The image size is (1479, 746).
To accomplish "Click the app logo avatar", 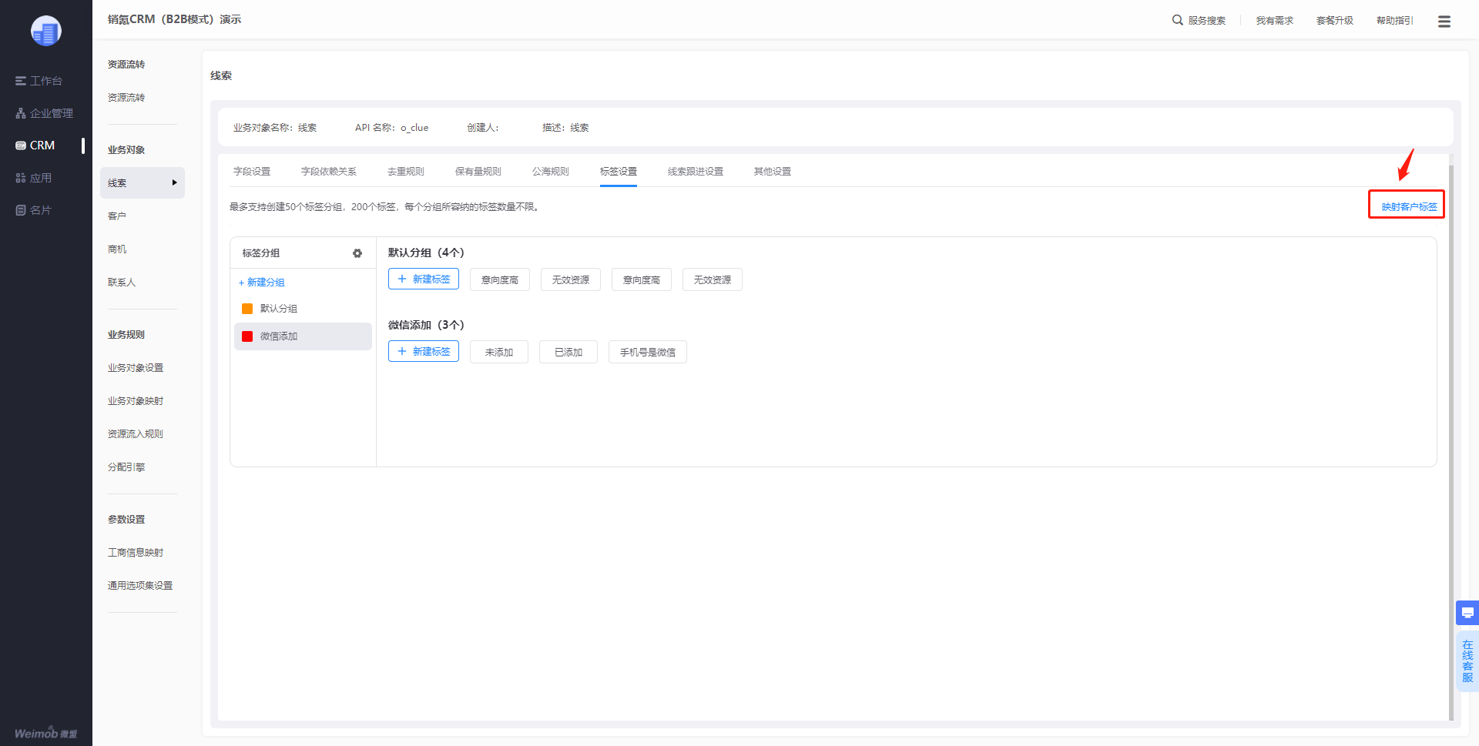I will click(46, 31).
